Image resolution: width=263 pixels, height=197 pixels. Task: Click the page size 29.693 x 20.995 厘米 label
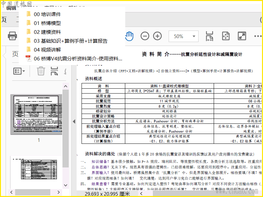tap(108, 194)
